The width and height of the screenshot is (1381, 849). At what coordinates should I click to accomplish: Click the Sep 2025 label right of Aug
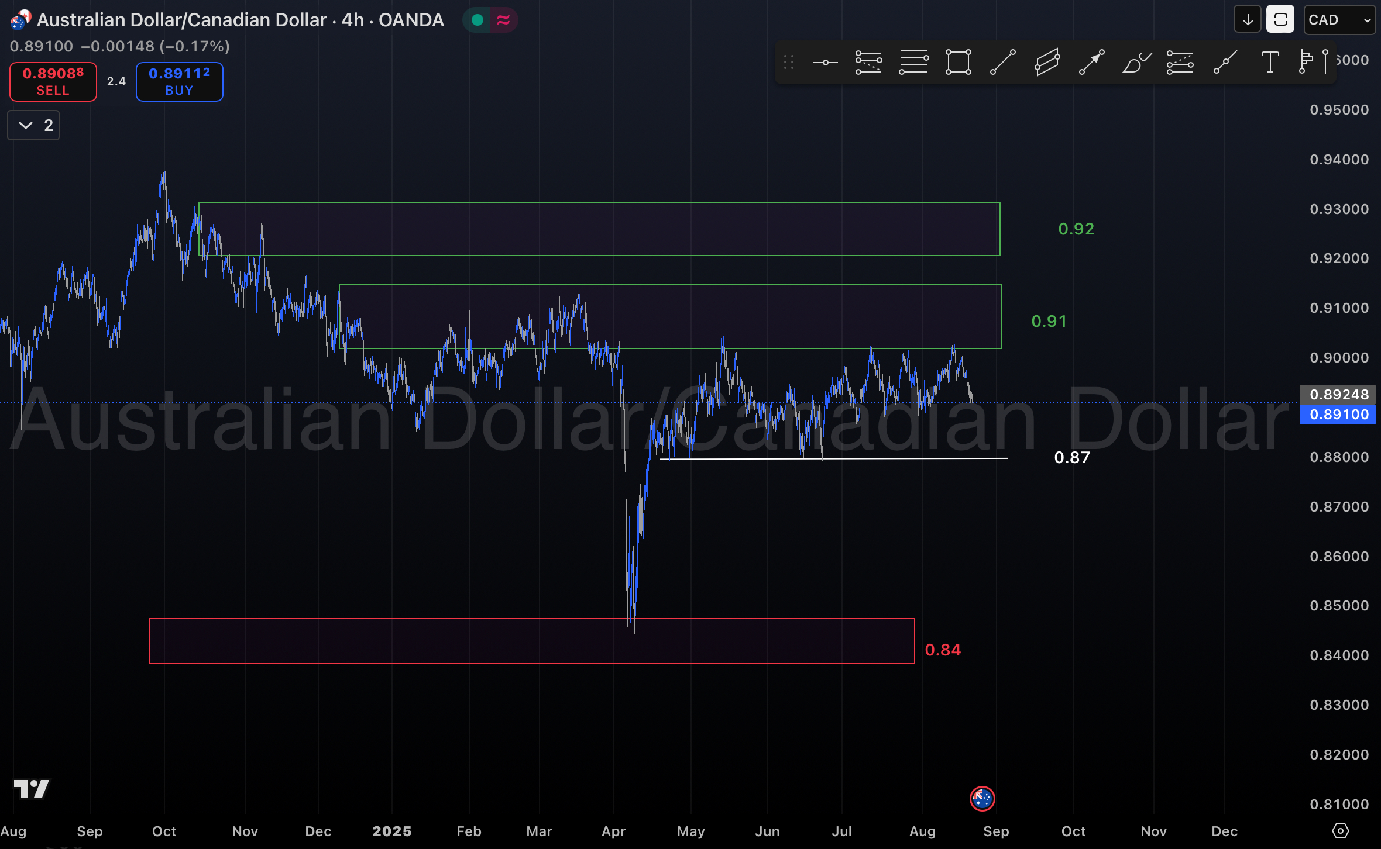click(x=996, y=831)
